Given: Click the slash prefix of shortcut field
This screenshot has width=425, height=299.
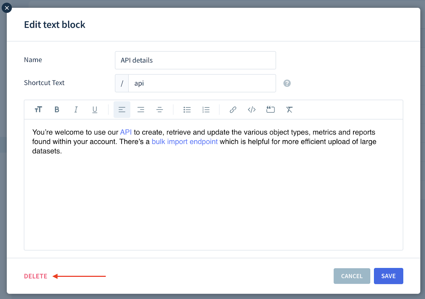Looking at the screenshot, I should [x=122, y=83].
